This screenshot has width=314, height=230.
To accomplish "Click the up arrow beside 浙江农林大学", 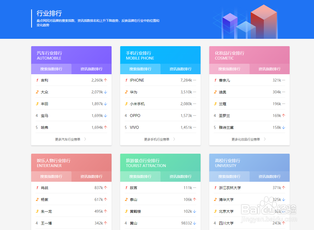I will coord(284,188).
